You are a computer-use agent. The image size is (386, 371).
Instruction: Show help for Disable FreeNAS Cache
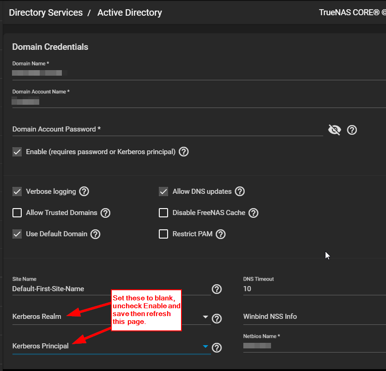(253, 213)
